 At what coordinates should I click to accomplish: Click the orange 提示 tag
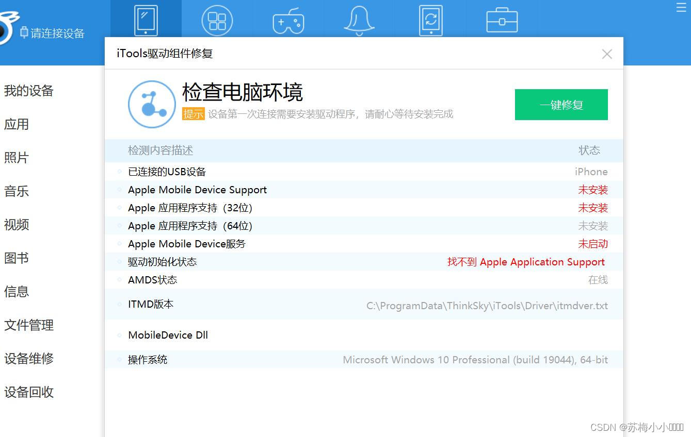click(x=194, y=114)
